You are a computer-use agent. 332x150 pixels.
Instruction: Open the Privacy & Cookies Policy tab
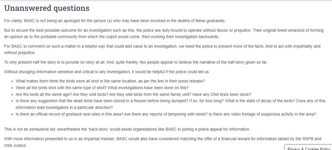pyautogui.click(x=309, y=148)
